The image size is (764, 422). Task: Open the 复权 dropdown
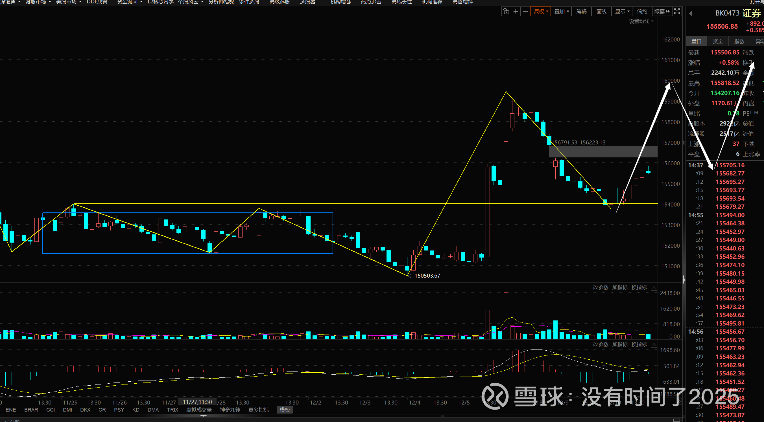pos(541,12)
